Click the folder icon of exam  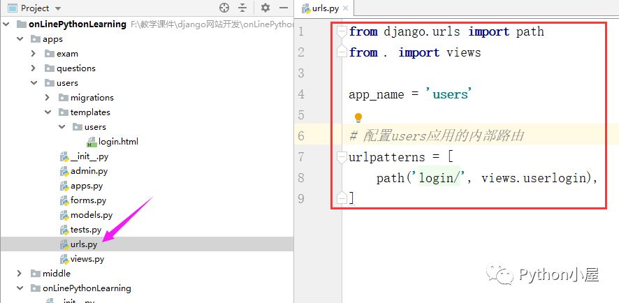click(50, 54)
